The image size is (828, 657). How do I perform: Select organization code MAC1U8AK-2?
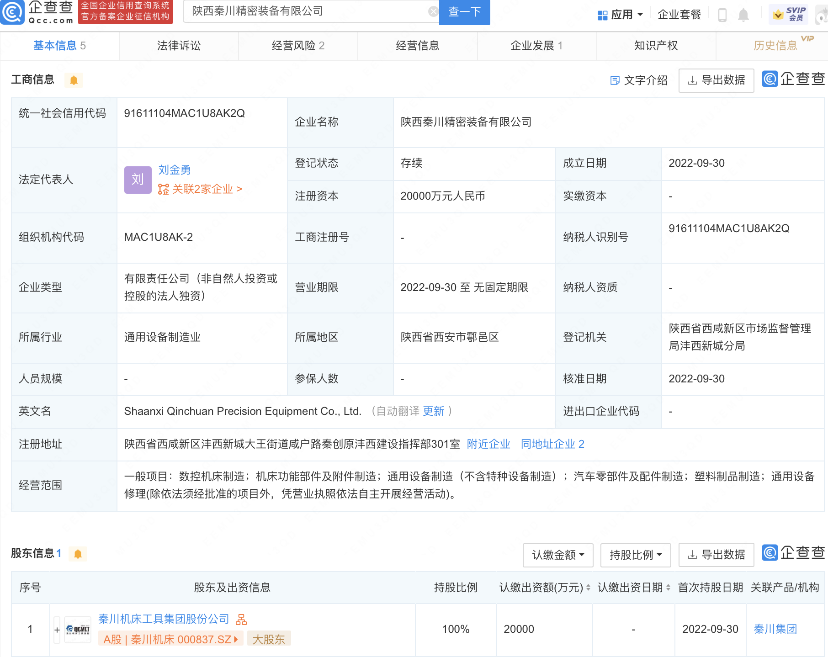pos(159,237)
